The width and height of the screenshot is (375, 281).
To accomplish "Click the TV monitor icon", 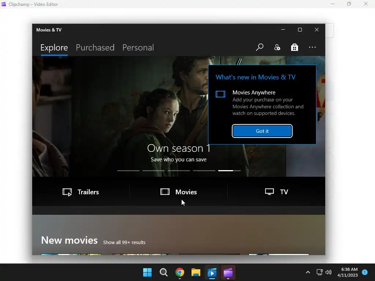I will click(269, 192).
